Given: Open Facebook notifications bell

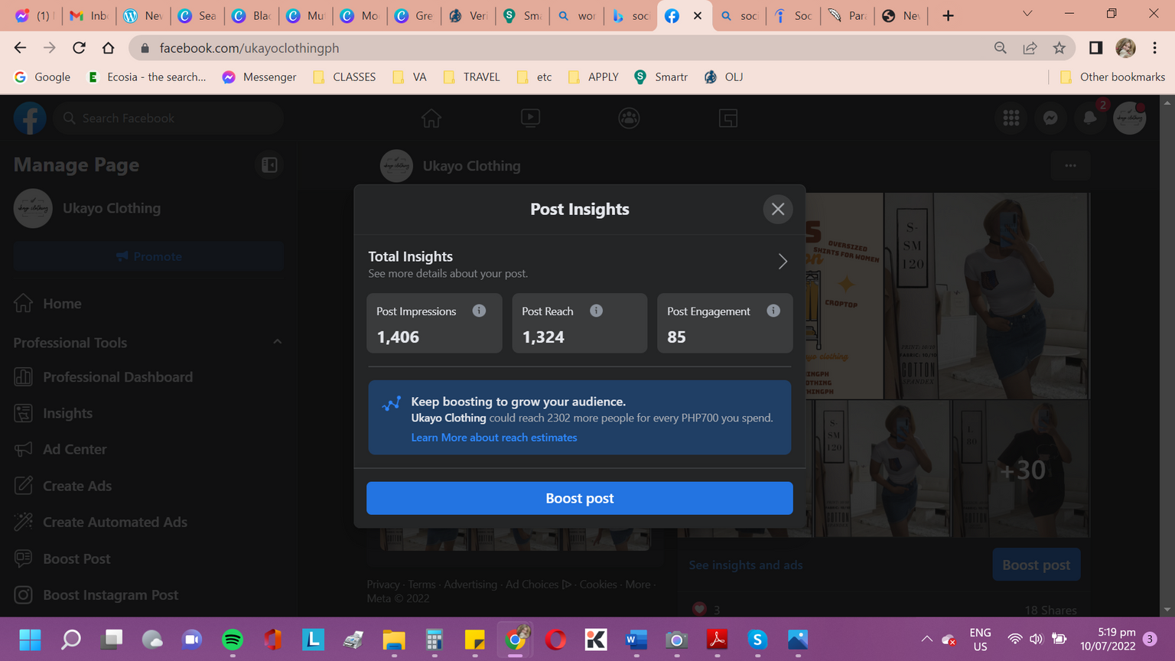Looking at the screenshot, I should [1090, 118].
